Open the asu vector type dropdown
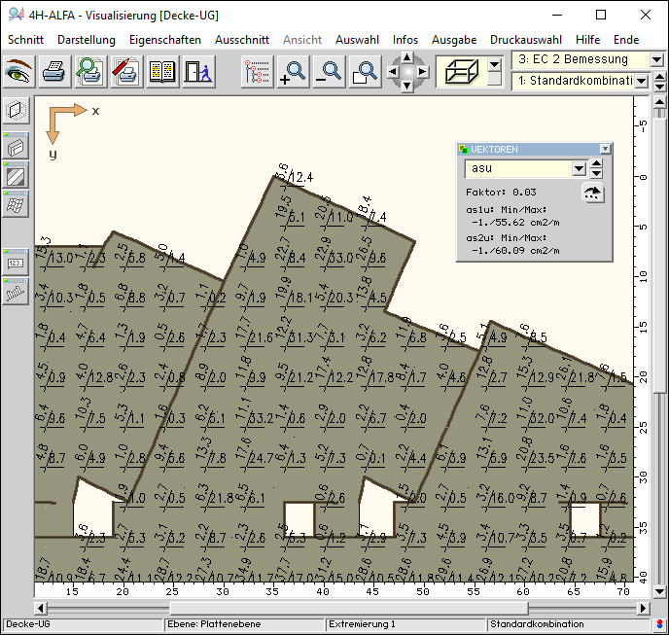The image size is (669, 635). (579, 168)
